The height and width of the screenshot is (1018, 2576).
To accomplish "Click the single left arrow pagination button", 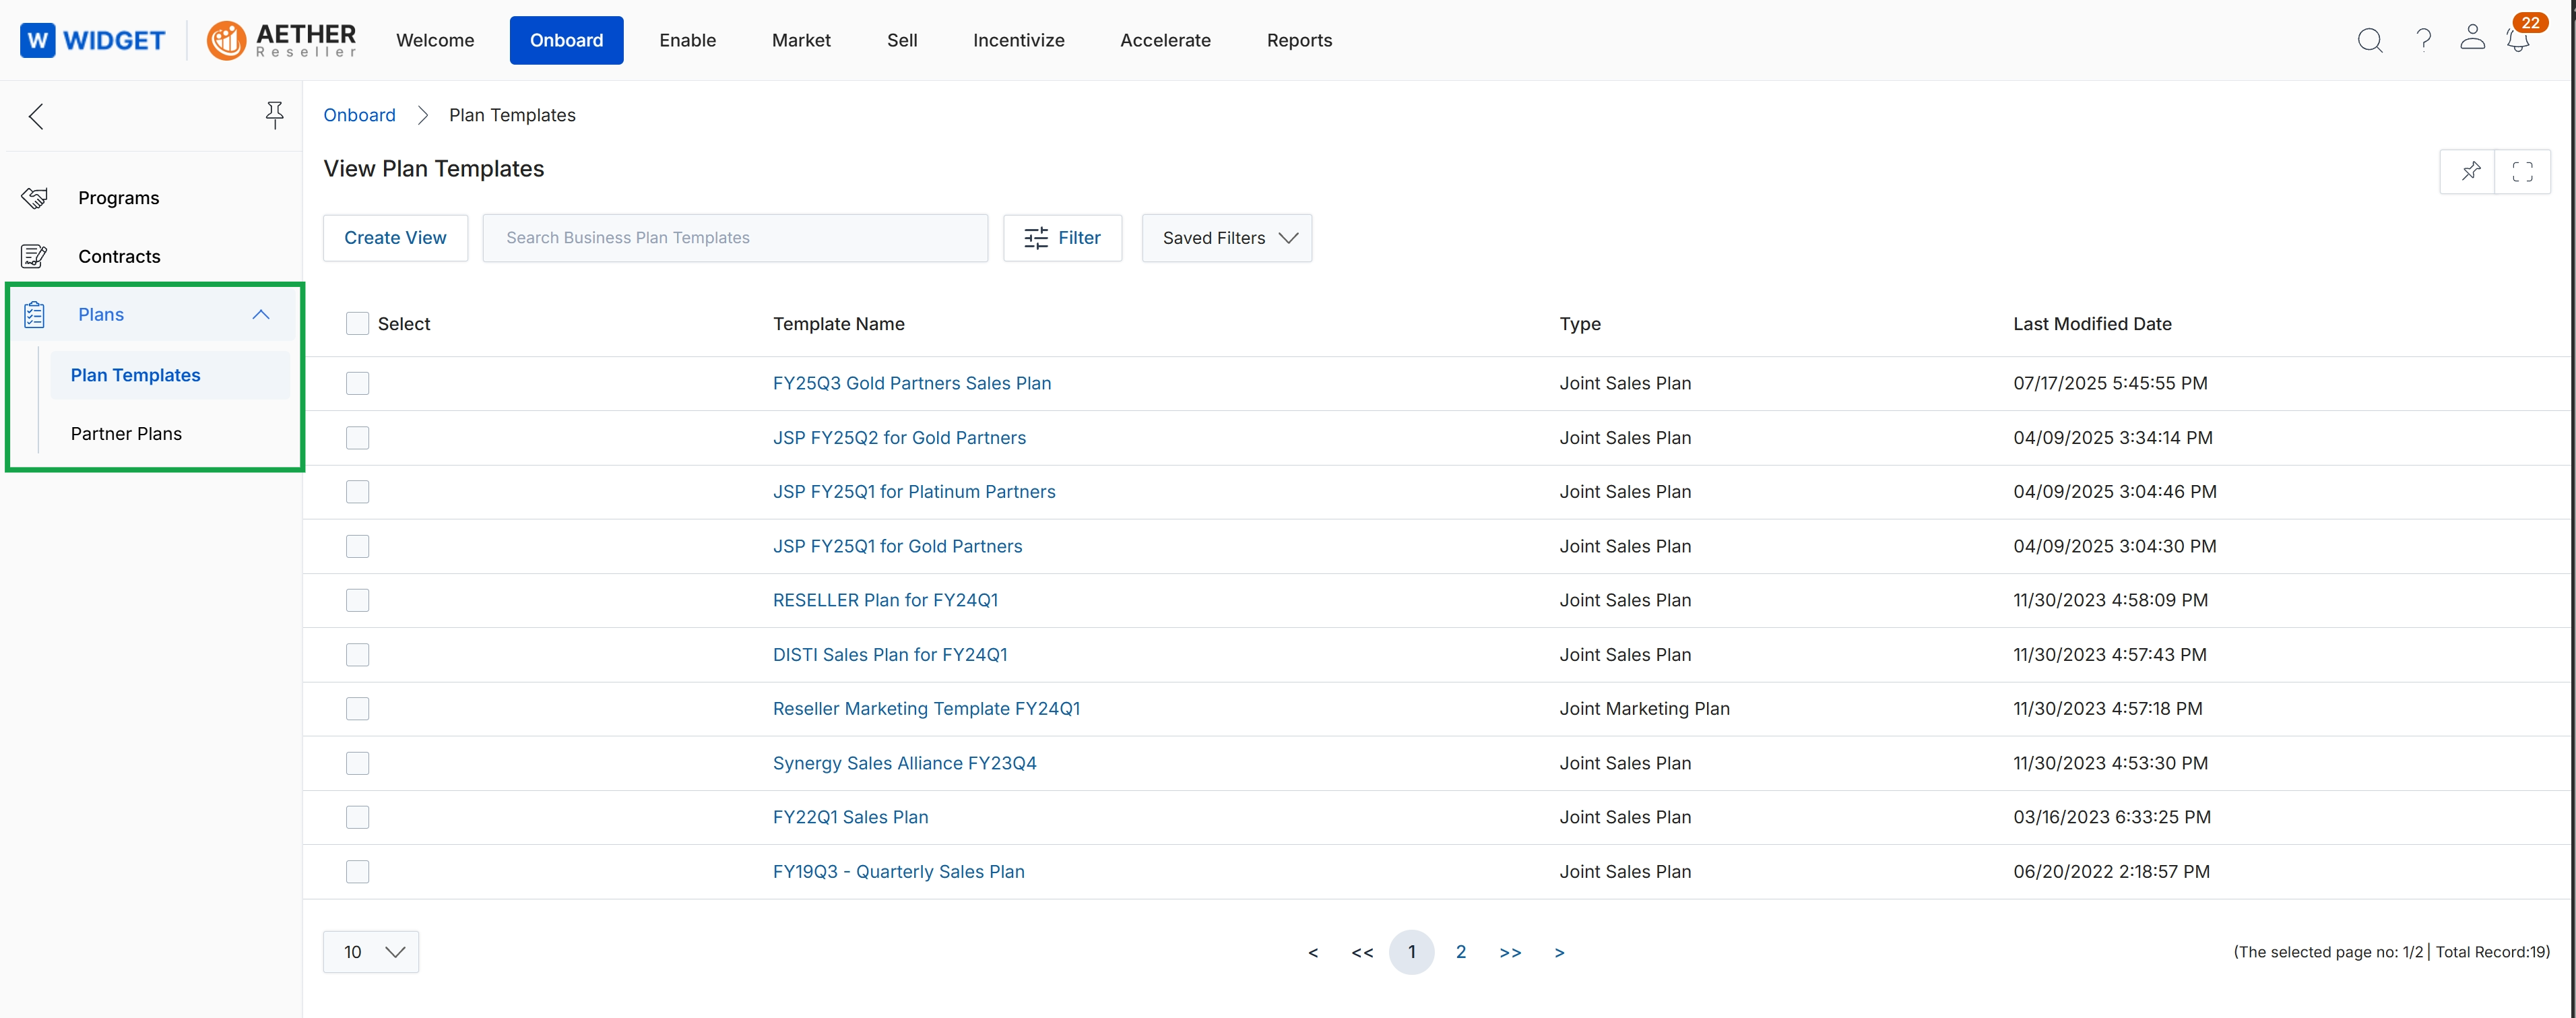I will (1312, 952).
